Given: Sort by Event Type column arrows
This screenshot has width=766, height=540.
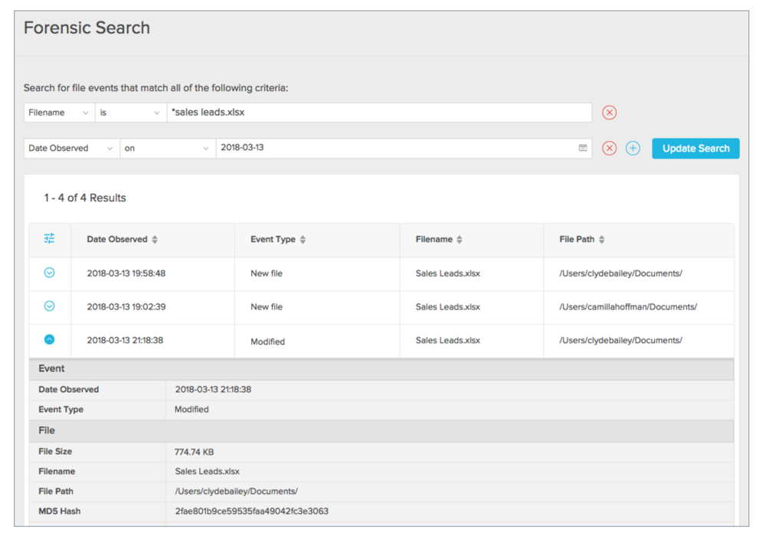Looking at the screenshot, I should pyautogui.click(x=303, y=240).
